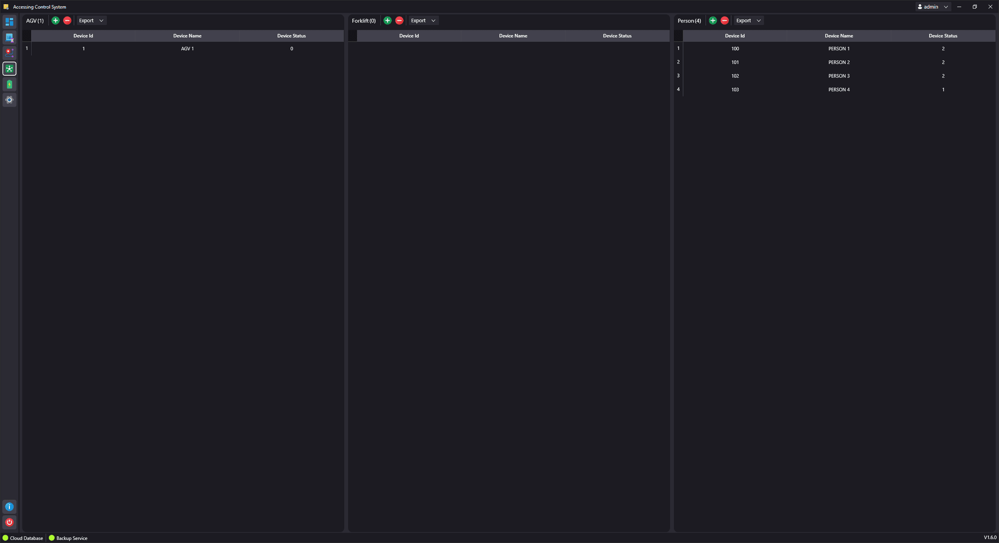Add a new Person device
This screenshot has width=999, height=543.
[713, 21]
